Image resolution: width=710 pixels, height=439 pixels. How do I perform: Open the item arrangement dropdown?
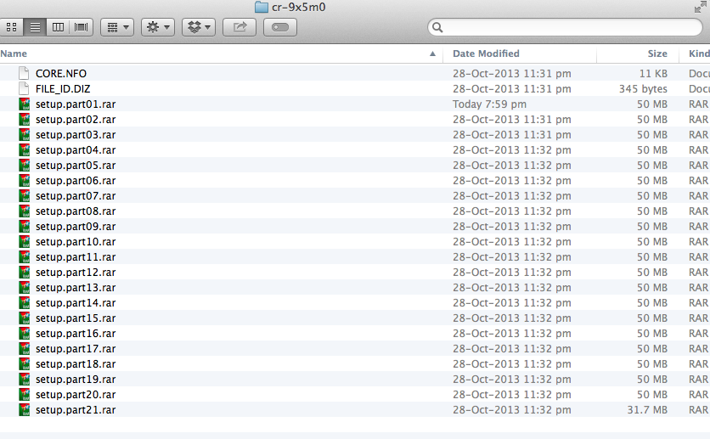pos(117,27)
